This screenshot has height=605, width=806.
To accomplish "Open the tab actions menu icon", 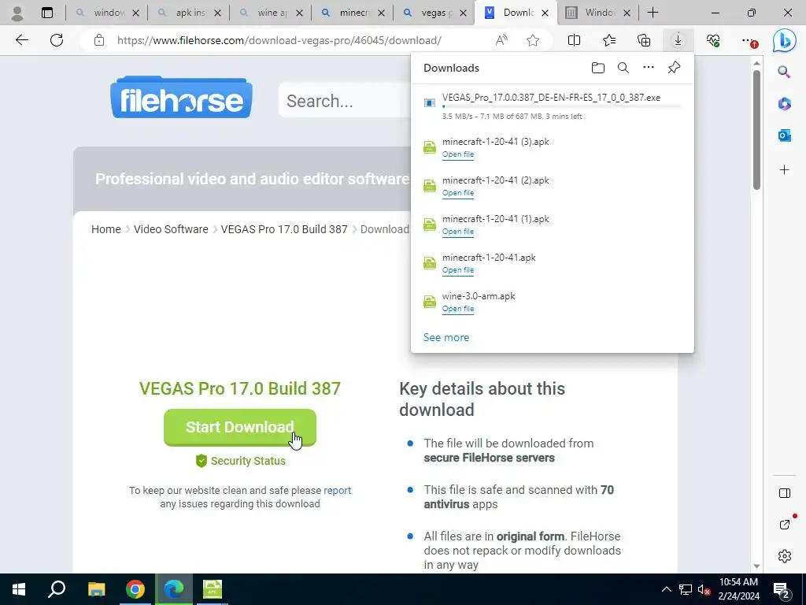I will point(46,13).
